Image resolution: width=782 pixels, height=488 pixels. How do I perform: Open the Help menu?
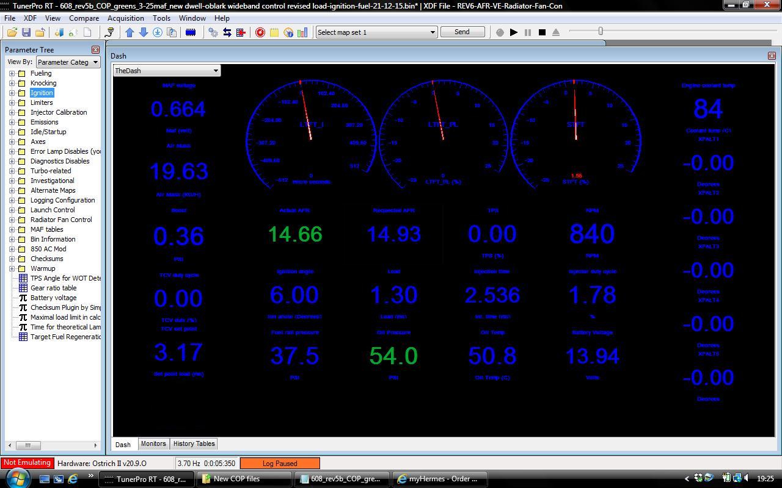pos(222,18)
